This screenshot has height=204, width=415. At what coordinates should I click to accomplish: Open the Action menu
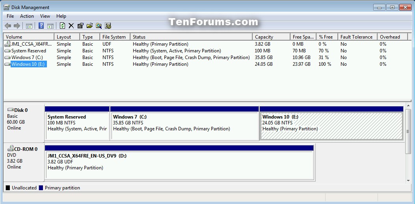coord(27,16)
